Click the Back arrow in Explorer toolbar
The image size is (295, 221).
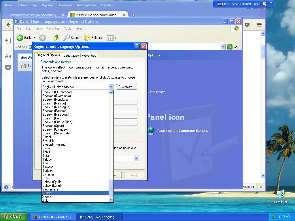click(20, 38)
